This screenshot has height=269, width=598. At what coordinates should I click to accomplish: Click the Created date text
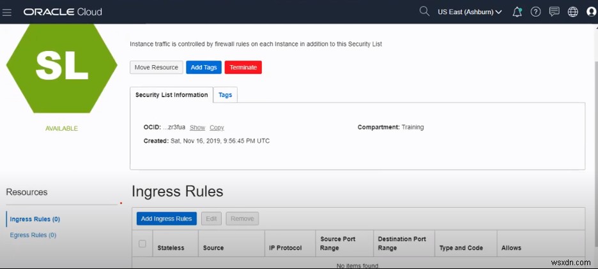click(x=206, y=141)
